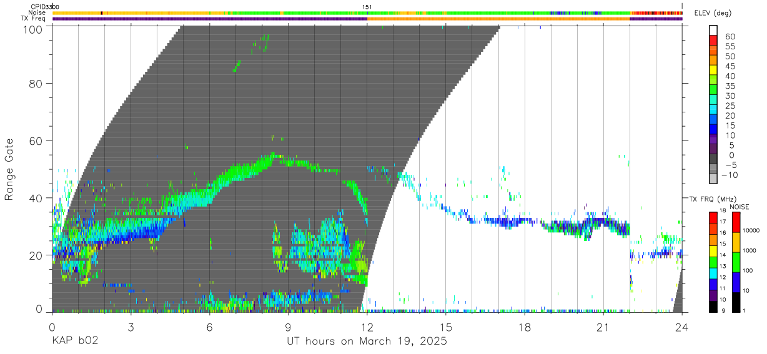Pick the black 9–10 MHz frequency swatch
Viewport: 767px width, 354px height.
click(x=713, y=307)
